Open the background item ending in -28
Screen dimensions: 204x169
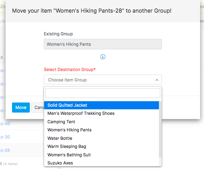6,150
